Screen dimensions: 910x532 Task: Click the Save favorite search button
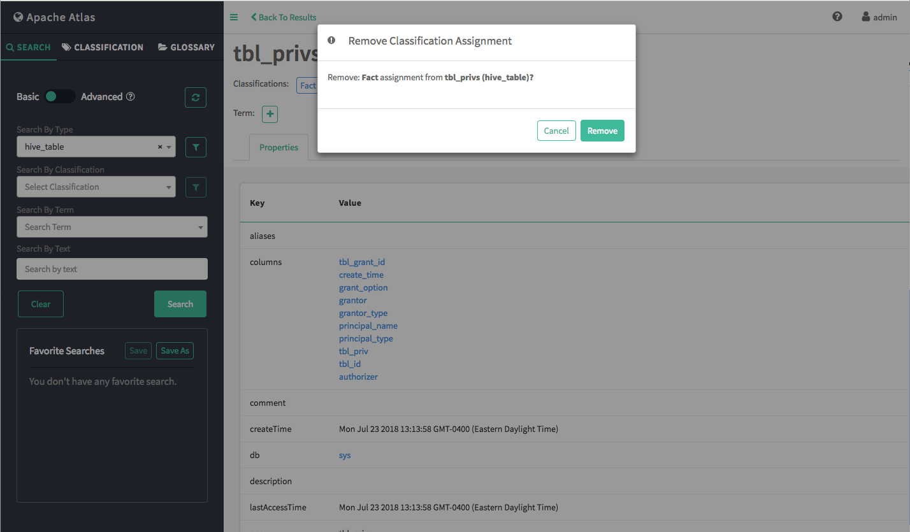tap(138, 350)
